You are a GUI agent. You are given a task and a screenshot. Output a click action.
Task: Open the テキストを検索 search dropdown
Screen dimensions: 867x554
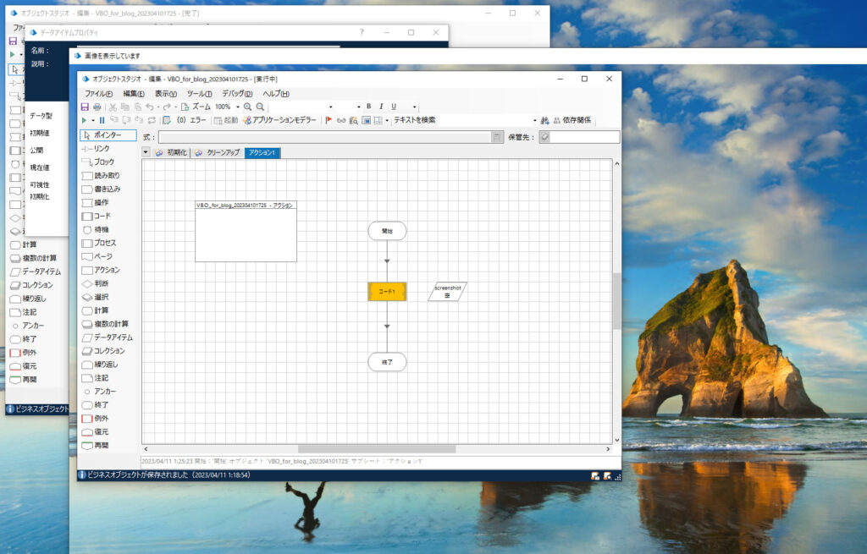[x=534, y=120]
